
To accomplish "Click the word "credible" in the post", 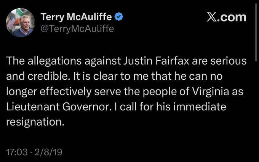I will 48,76.
